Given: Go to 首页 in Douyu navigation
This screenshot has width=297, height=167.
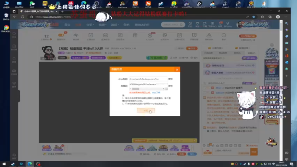Looking at the screenshot, I should click(x=67, y=25).
